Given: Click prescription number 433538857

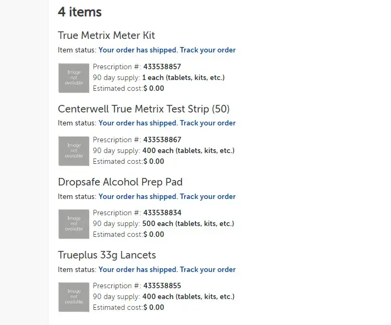Looking at the screenshot, I should point(162,67).
